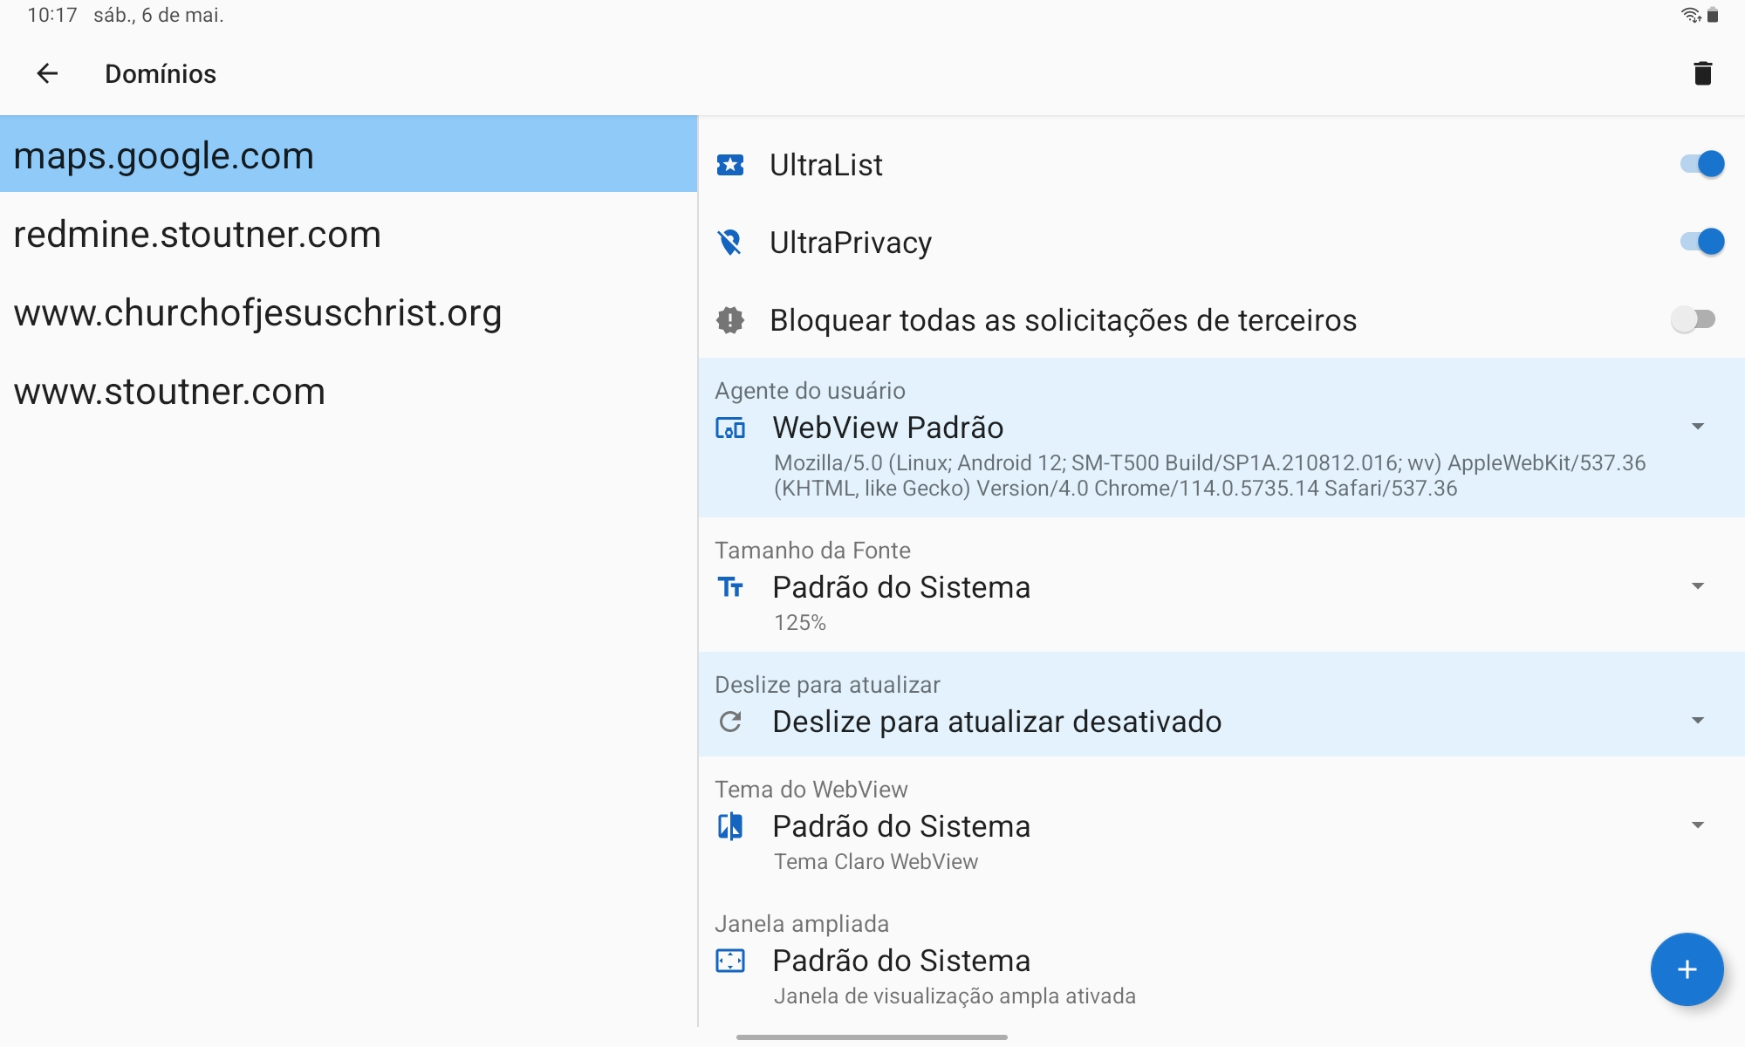Click the UltraPrivacy shield icon

pos(730,243)
